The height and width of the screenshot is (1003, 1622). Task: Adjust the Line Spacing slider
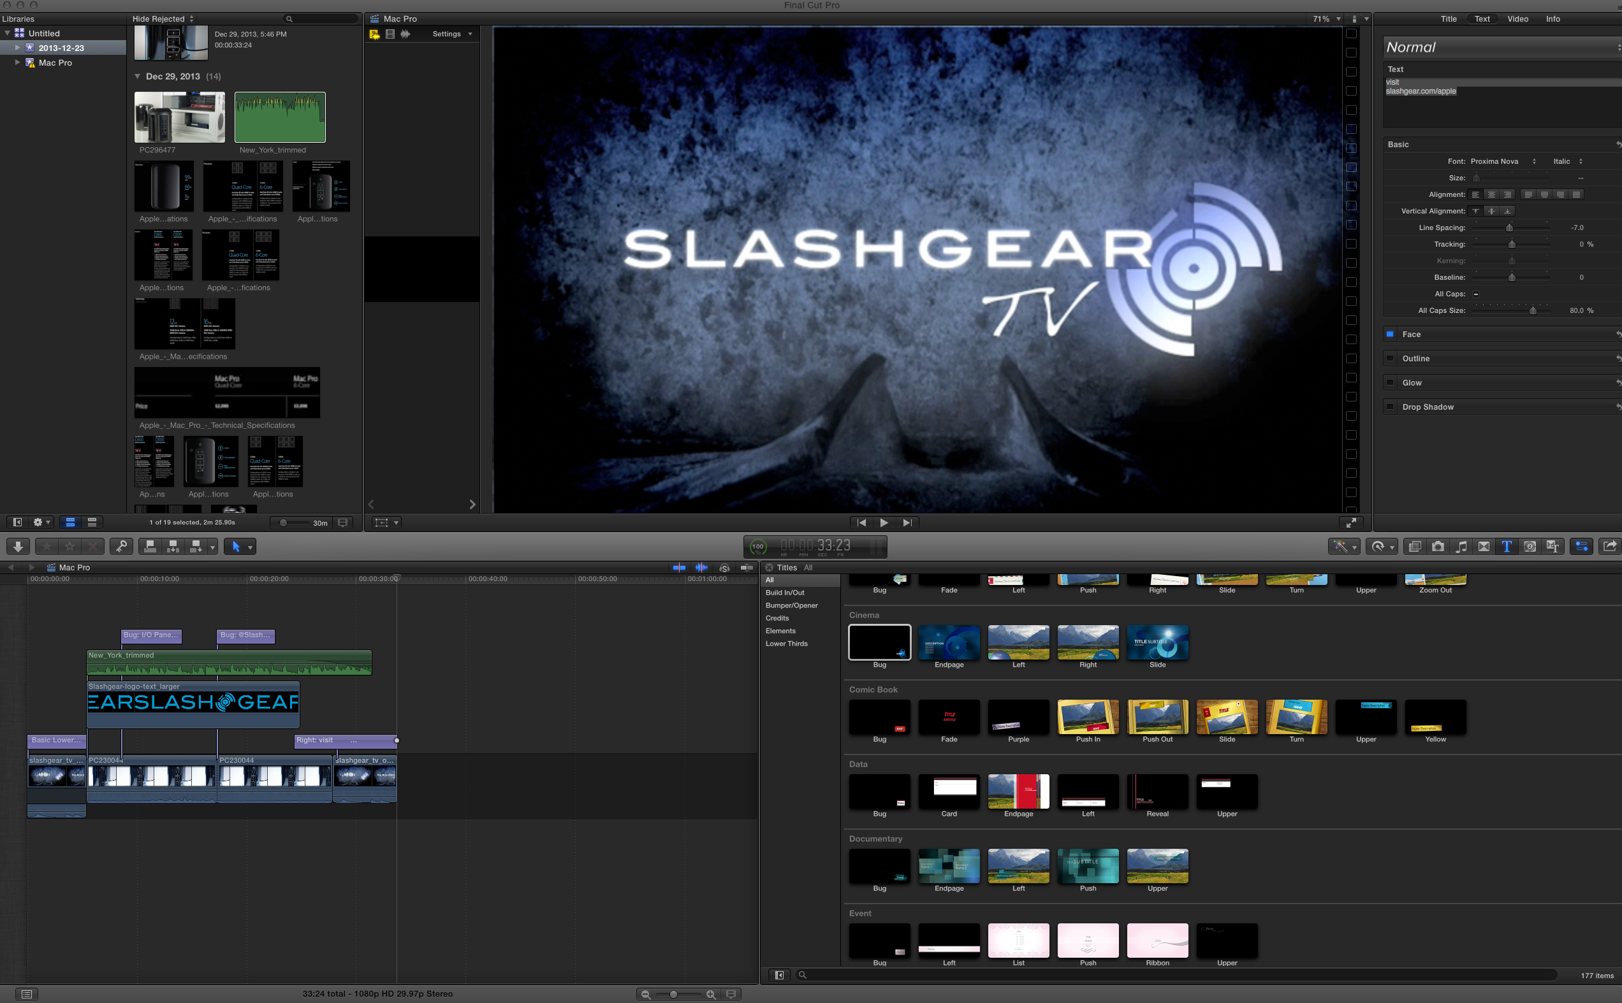pyautogui.click(x=1509, y=227)
